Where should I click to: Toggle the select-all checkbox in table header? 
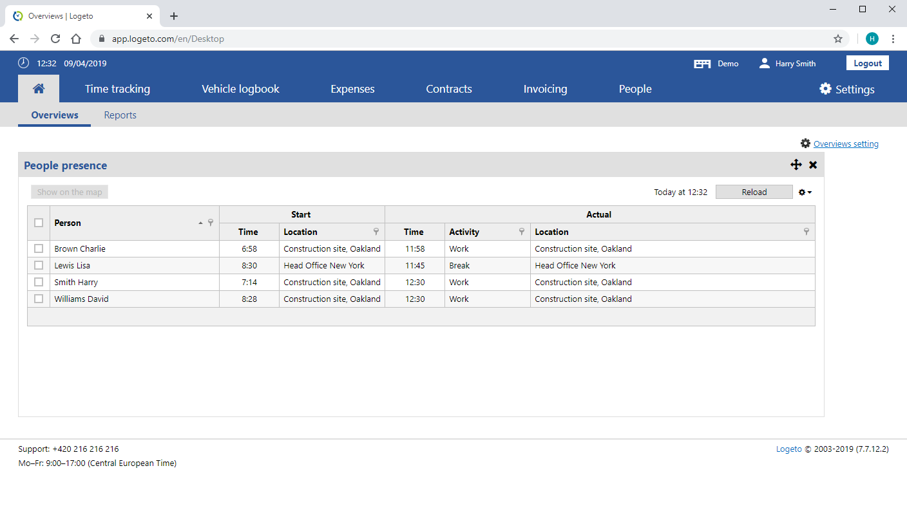point(39,223)
